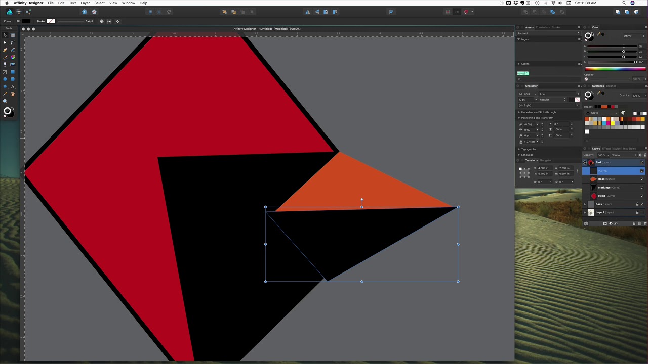Select the View (hand) tool
This screenshot has width=648, height=364.
(x=13, y=94)
